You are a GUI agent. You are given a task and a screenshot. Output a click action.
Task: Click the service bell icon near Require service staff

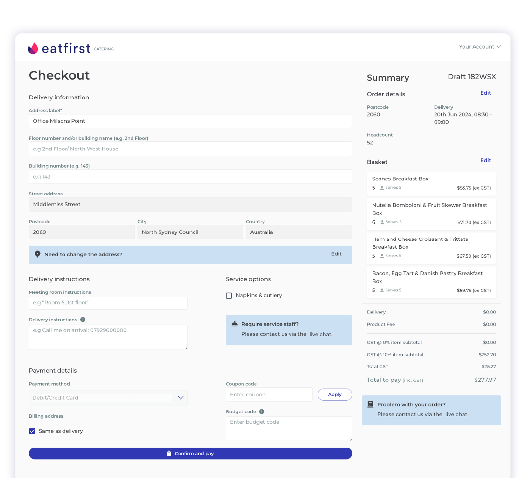click(x=235, y=324)
